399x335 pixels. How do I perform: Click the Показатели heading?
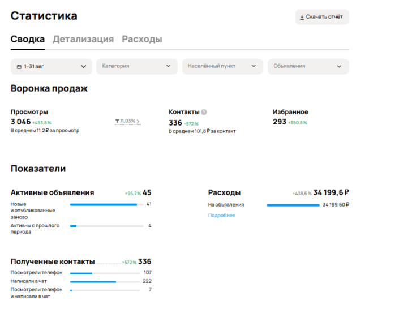[38, 169]
